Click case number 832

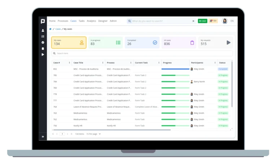pos(55,69)
